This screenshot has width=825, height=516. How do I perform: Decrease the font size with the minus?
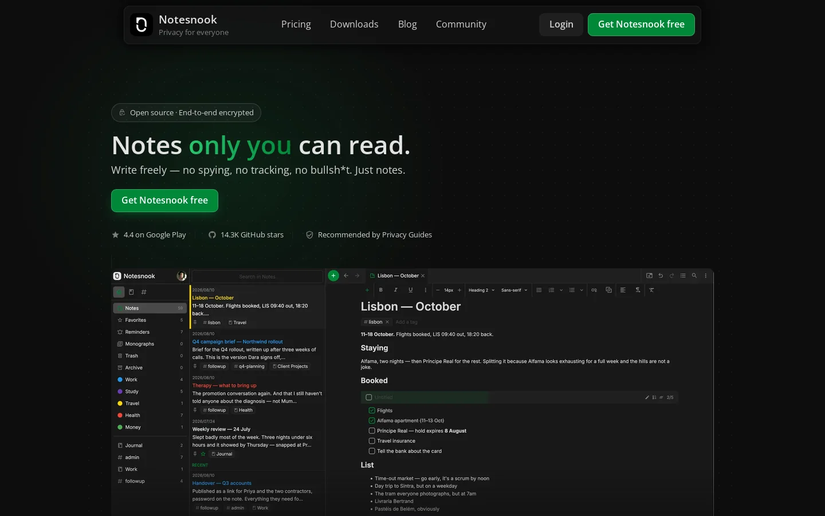pos(438,290)
